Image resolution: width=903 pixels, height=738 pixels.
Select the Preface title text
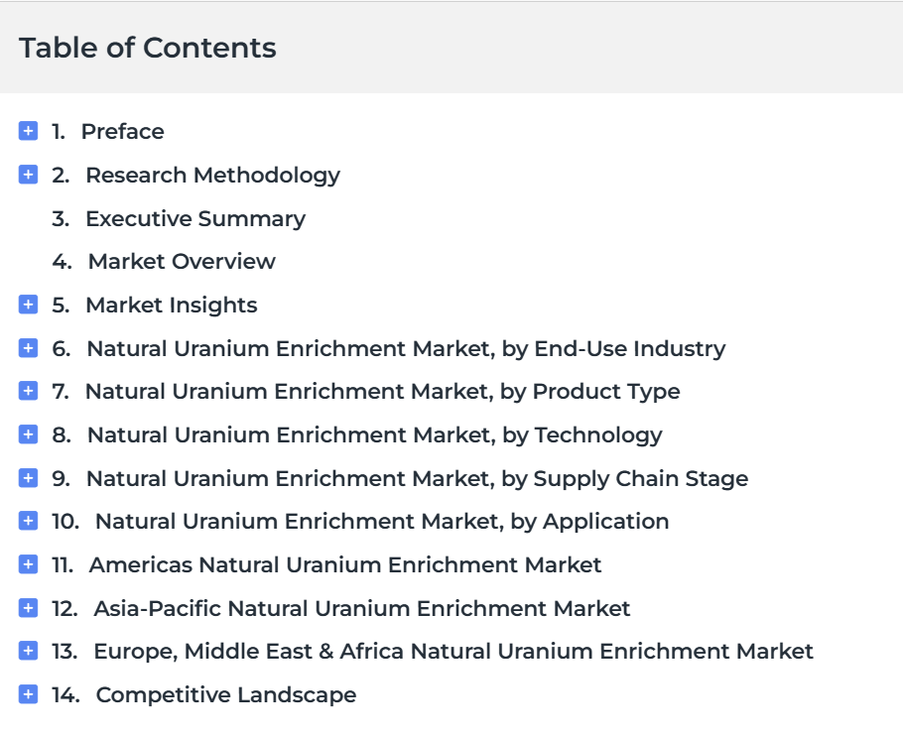(123, 131)
